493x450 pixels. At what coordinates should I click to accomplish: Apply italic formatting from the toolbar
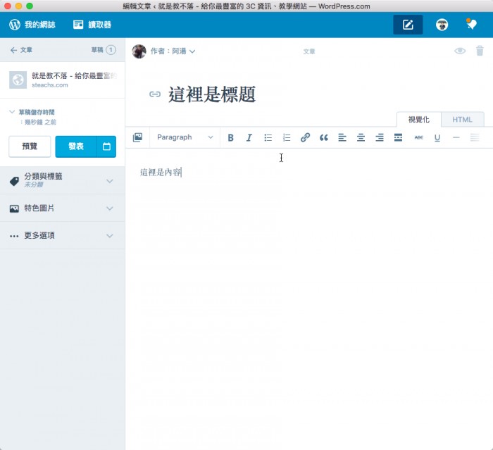249,137
